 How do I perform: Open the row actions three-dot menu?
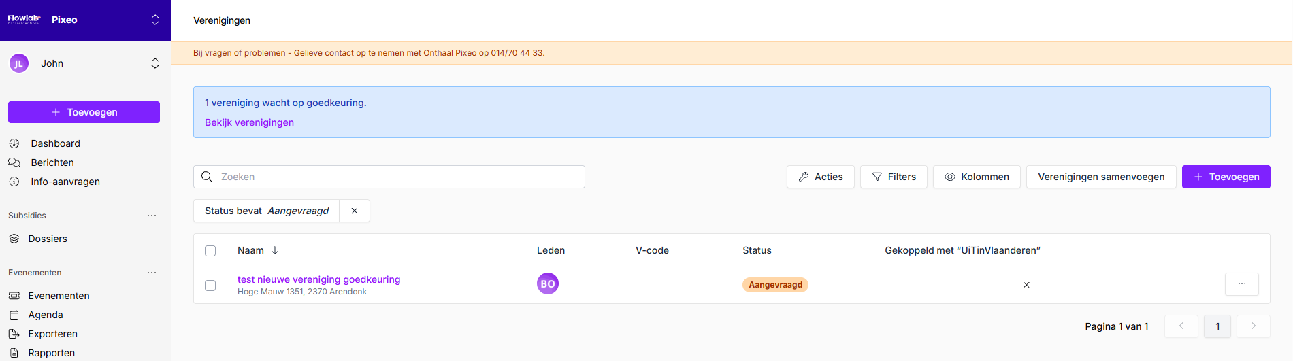tap(1241, 284)
